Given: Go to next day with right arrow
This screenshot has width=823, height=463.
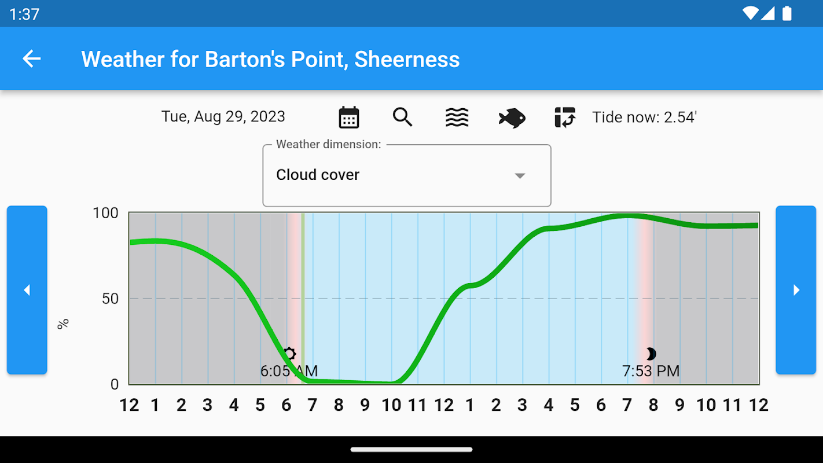Looking at the screenshot, I should (x=796, y=290).
